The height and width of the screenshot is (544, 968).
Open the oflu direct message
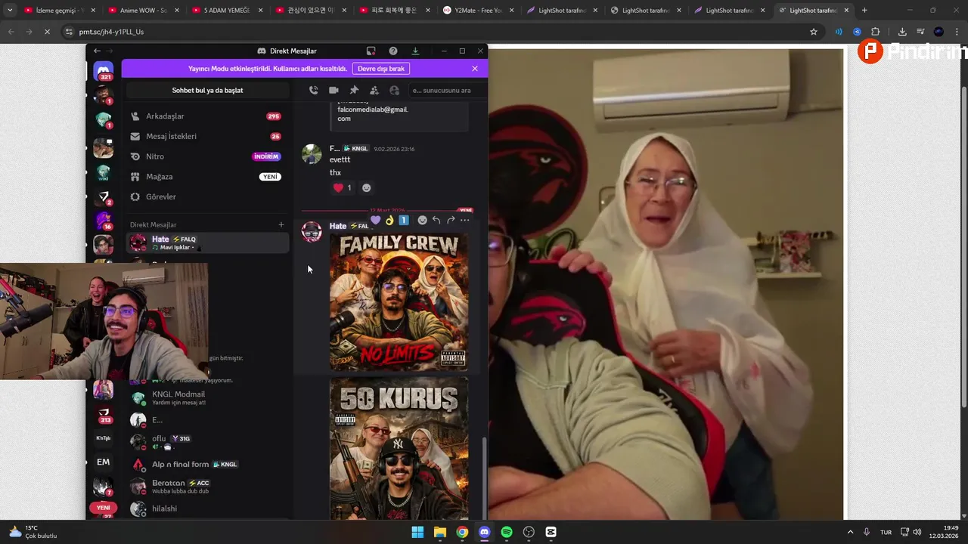[x=207, y=442]
